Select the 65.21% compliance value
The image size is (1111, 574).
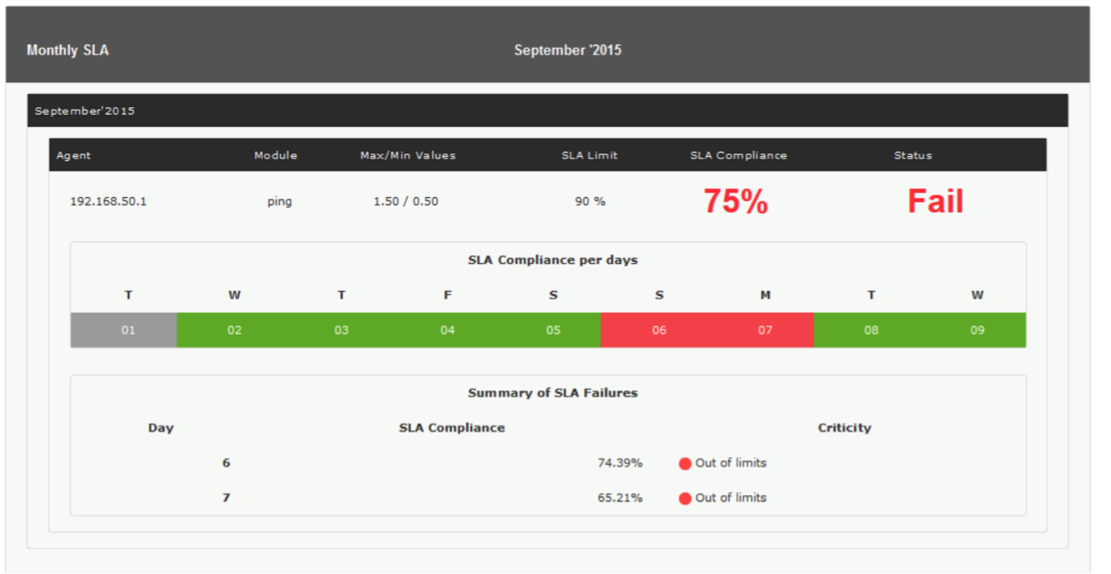point(620,499)
